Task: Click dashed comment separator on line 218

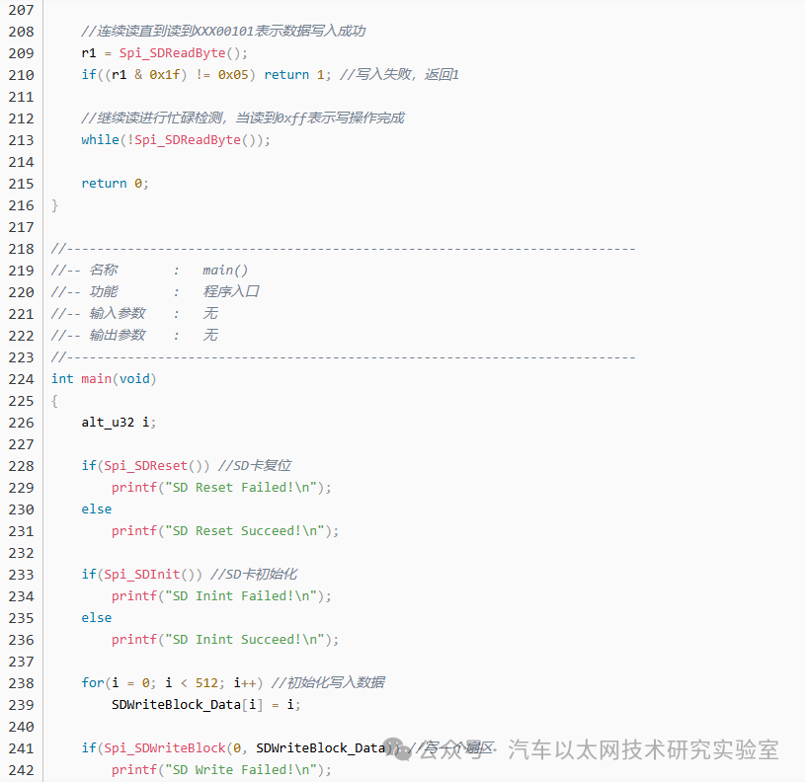Action: 344,249
